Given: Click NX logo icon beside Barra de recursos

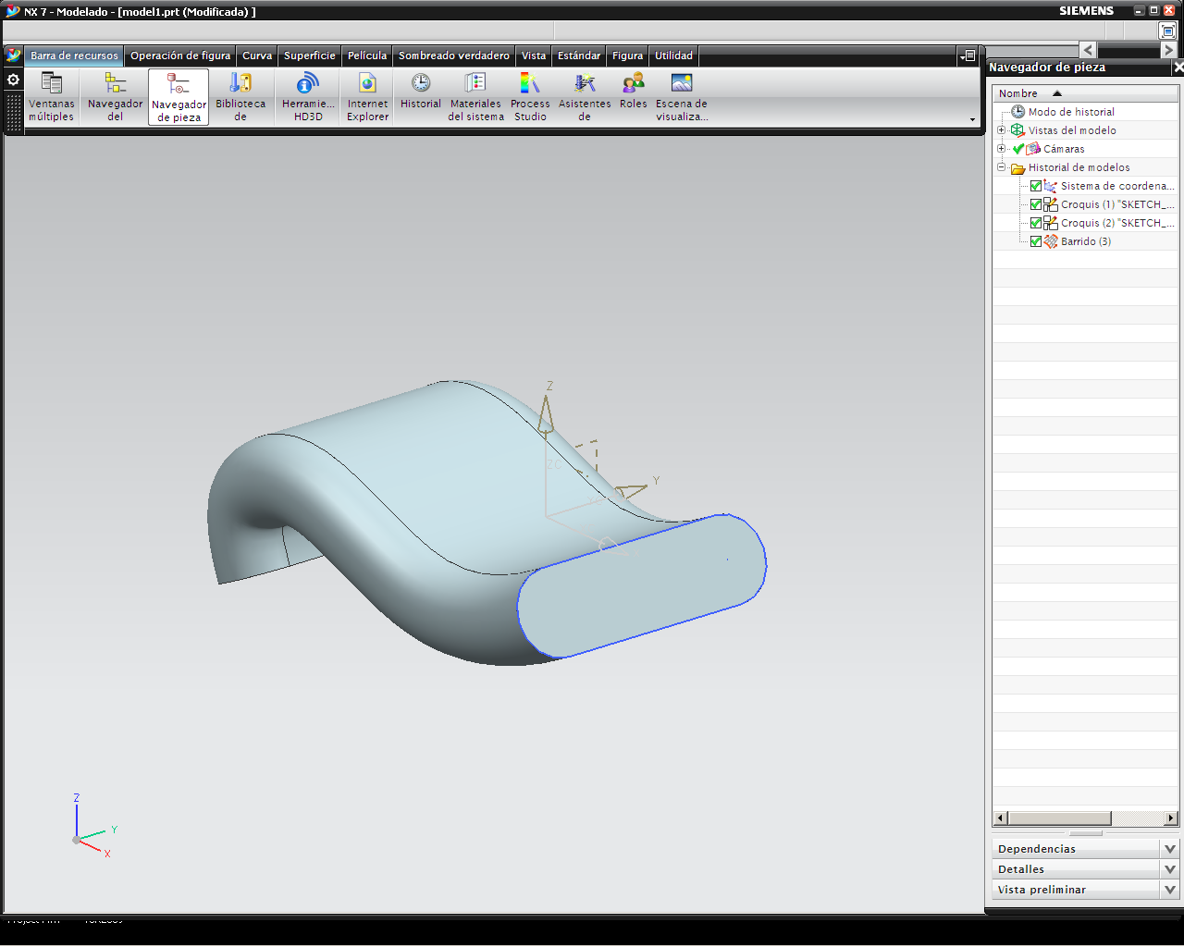Looking at the screenshot, I should click(x=13, y=55).
